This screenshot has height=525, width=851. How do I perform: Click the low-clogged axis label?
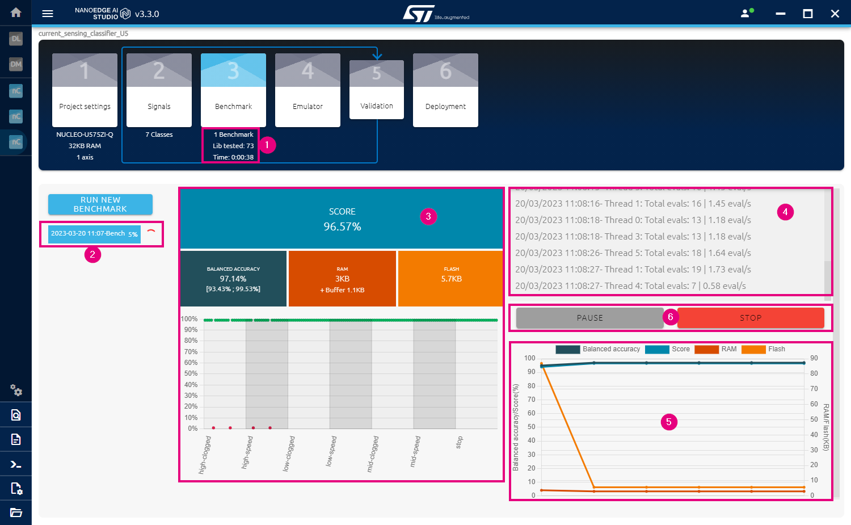[x=289, y=453]
